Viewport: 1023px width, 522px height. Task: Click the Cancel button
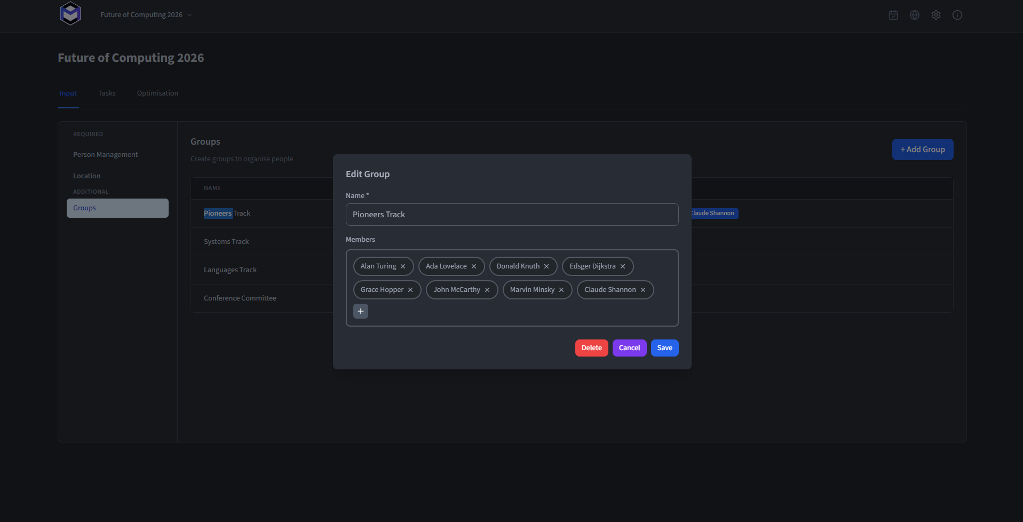click(x=630, y=348)
